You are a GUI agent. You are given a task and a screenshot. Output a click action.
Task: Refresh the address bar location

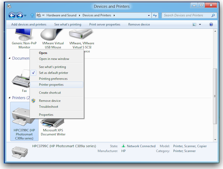(155, 16)
